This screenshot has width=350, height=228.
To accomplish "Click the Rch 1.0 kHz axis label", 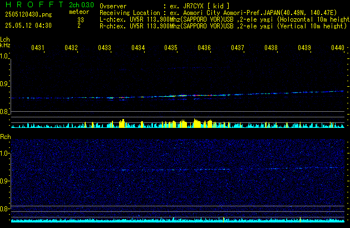I will [4, 153].
